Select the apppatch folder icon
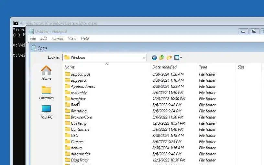Screen dimensions: 264x165 coord(68,80)
